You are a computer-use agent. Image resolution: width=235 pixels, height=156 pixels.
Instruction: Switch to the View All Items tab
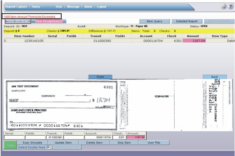click(18, 21)
